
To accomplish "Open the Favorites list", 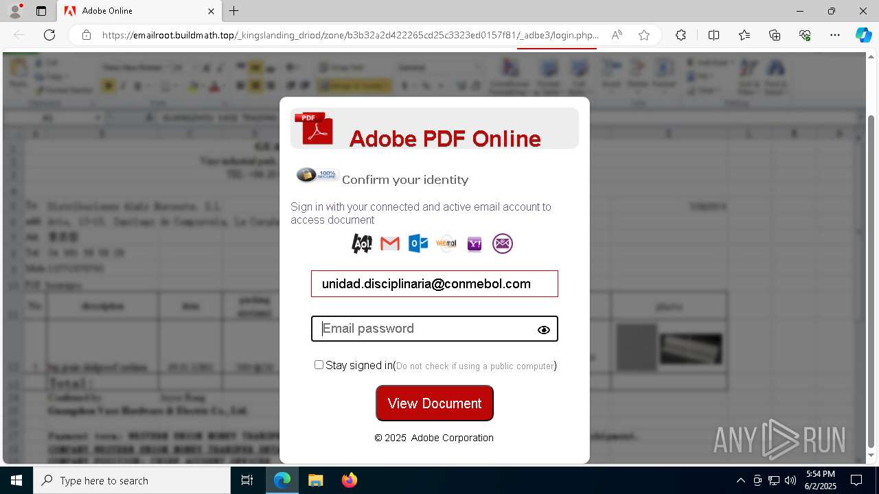I will [744, 35].
